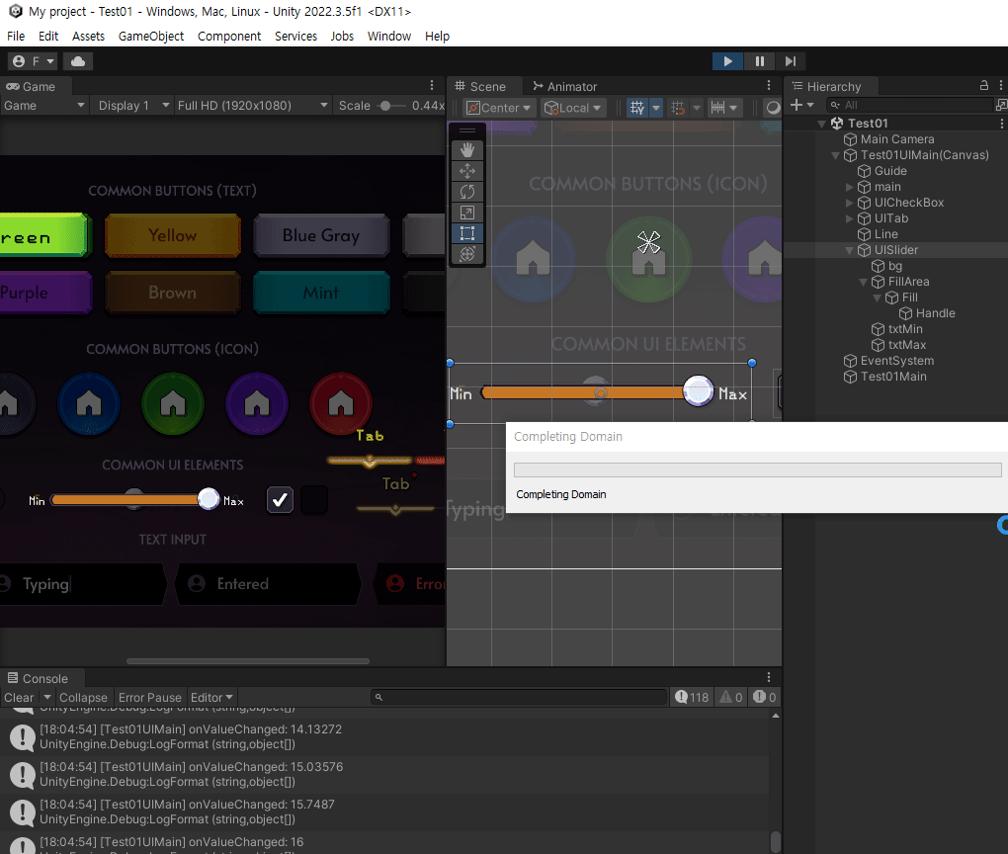Collapse the FillArea object in Hierarchy
This screenshot has width=1008, height=854.
click(x=863, y=282)
